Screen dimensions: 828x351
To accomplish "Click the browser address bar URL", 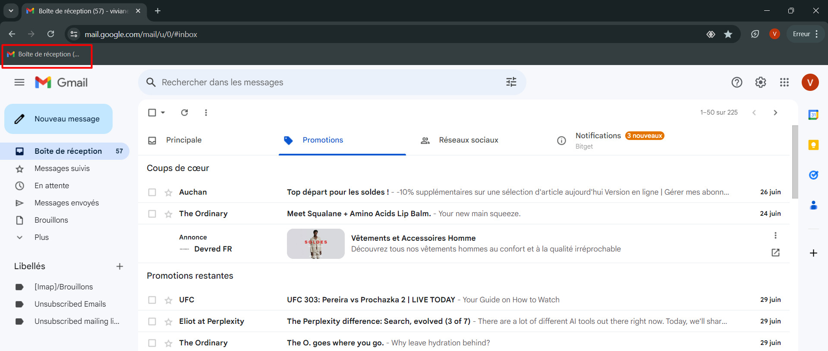I will click(141, 34).
